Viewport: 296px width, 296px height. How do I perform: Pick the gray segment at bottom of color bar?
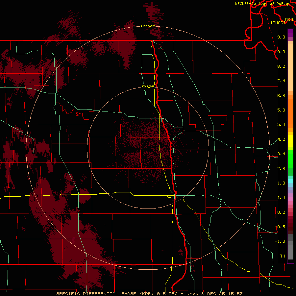(290, 252)
